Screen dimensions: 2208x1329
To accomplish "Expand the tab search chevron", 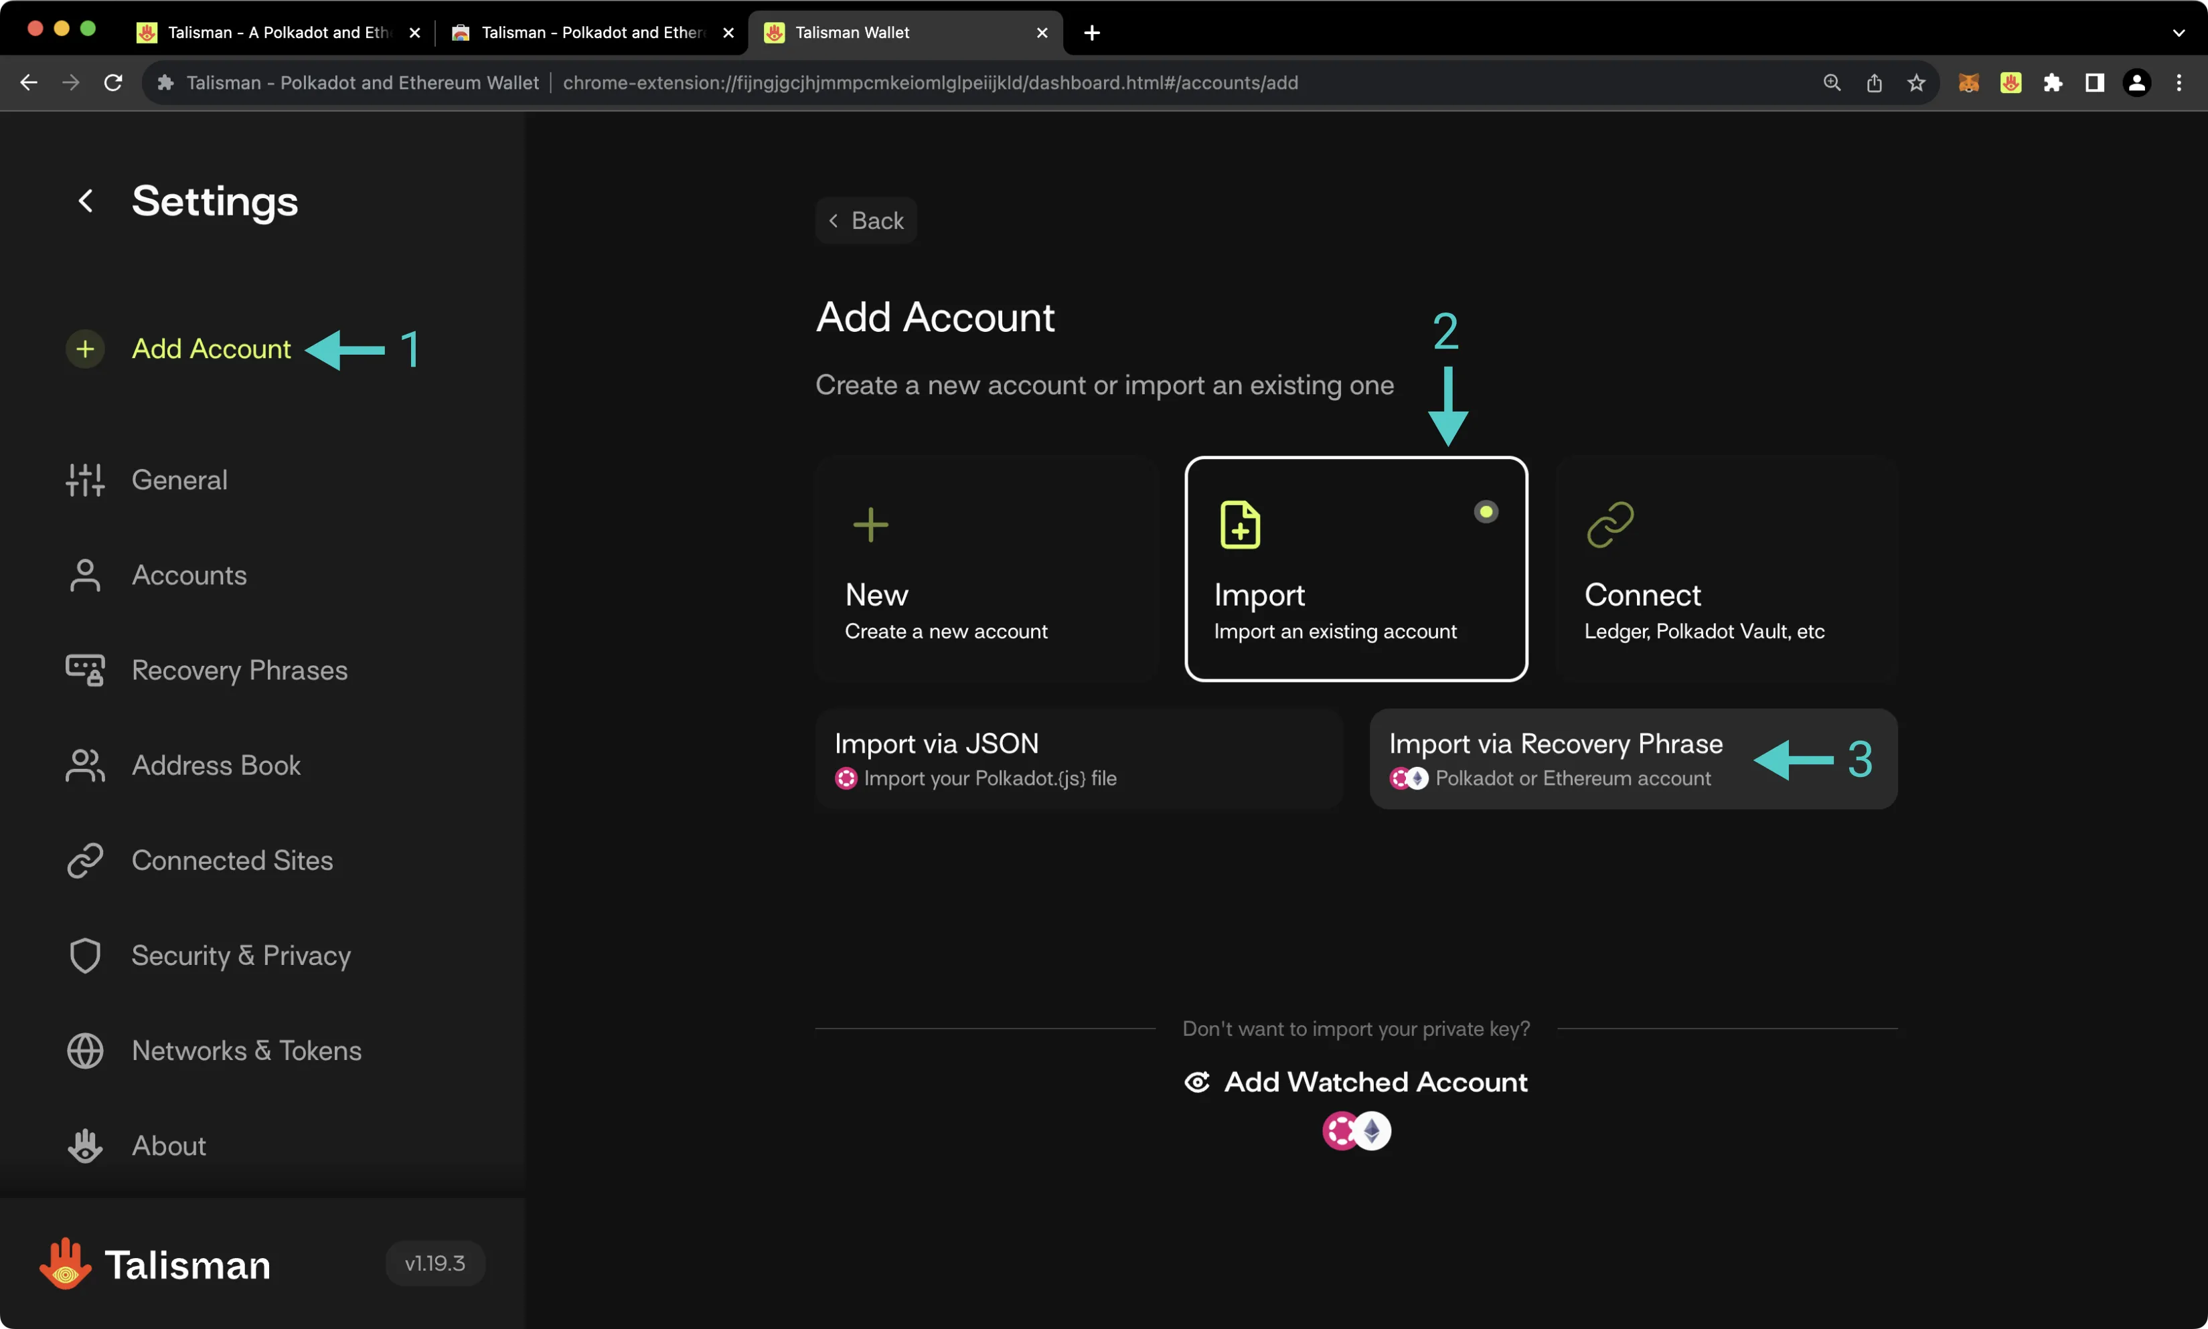I will click(2179, 33).
